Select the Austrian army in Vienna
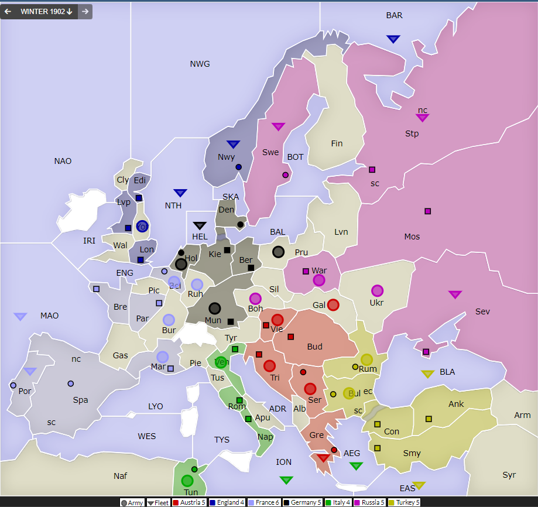This screenshot has width=538, height=507. tap(277, 320)
